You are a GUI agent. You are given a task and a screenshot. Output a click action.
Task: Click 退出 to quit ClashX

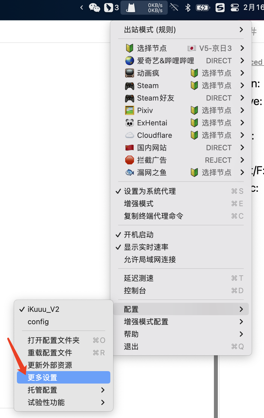tap(181, 347)
